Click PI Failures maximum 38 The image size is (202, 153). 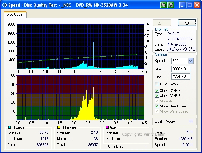point(96,139)
